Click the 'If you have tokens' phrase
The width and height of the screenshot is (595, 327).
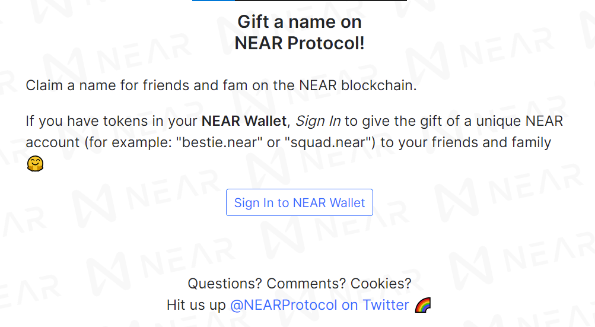[87, 121]
